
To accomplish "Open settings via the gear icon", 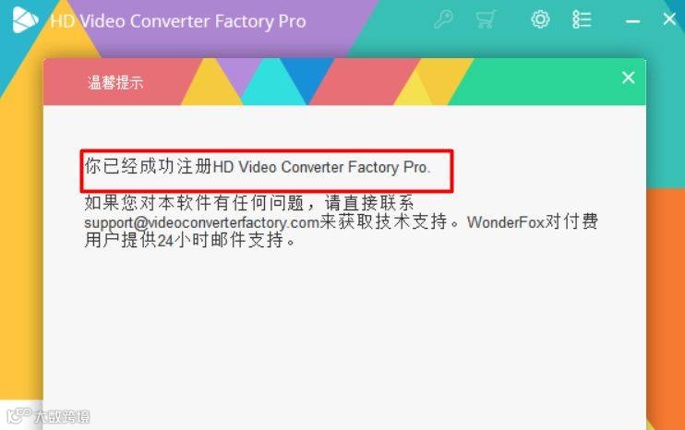I will (x=540, y=19).
